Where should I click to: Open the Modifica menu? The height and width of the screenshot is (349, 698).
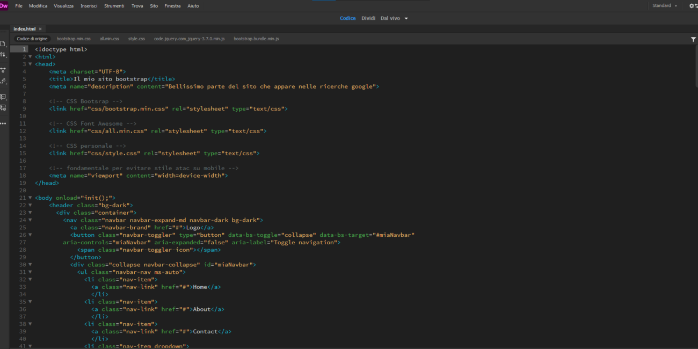coord(38,6)
